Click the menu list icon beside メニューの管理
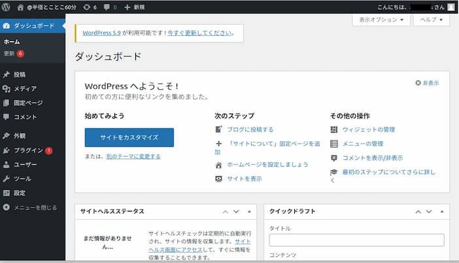459x263 pixels. tap(334, 144)
